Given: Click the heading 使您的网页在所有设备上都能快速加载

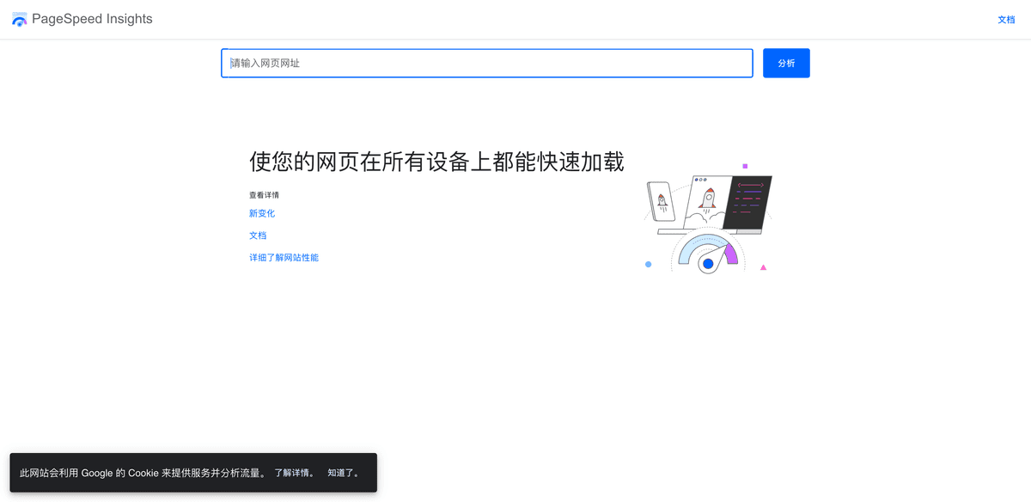Looking at the screenshot, I should (x=436, y=162).
